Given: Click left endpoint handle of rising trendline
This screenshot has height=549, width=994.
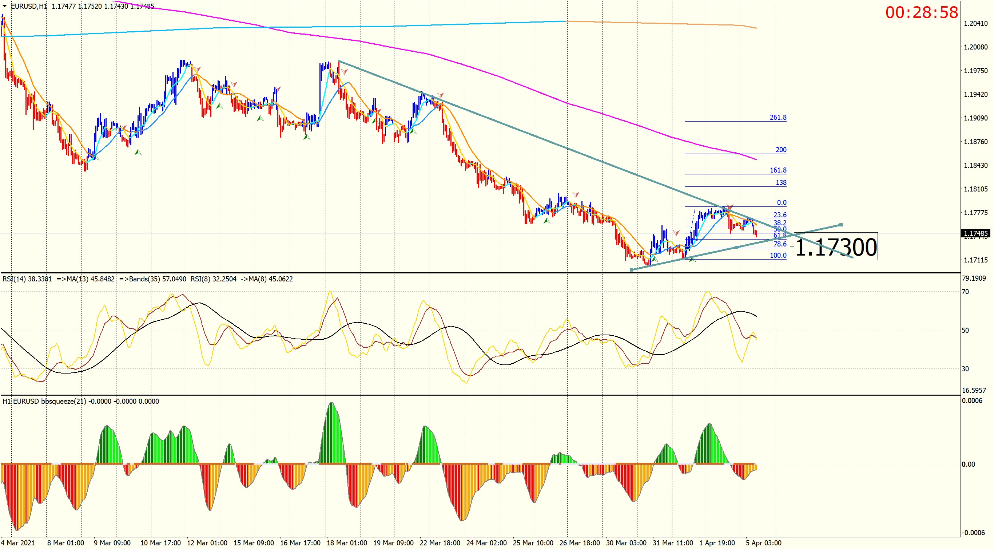Looking at the screenshot, I should point(631,270).
